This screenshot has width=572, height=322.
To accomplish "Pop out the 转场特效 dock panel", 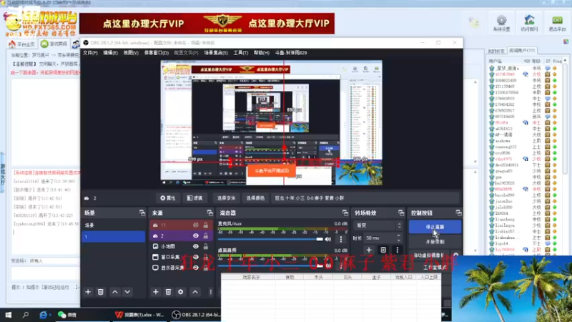I will pos(401,213).
